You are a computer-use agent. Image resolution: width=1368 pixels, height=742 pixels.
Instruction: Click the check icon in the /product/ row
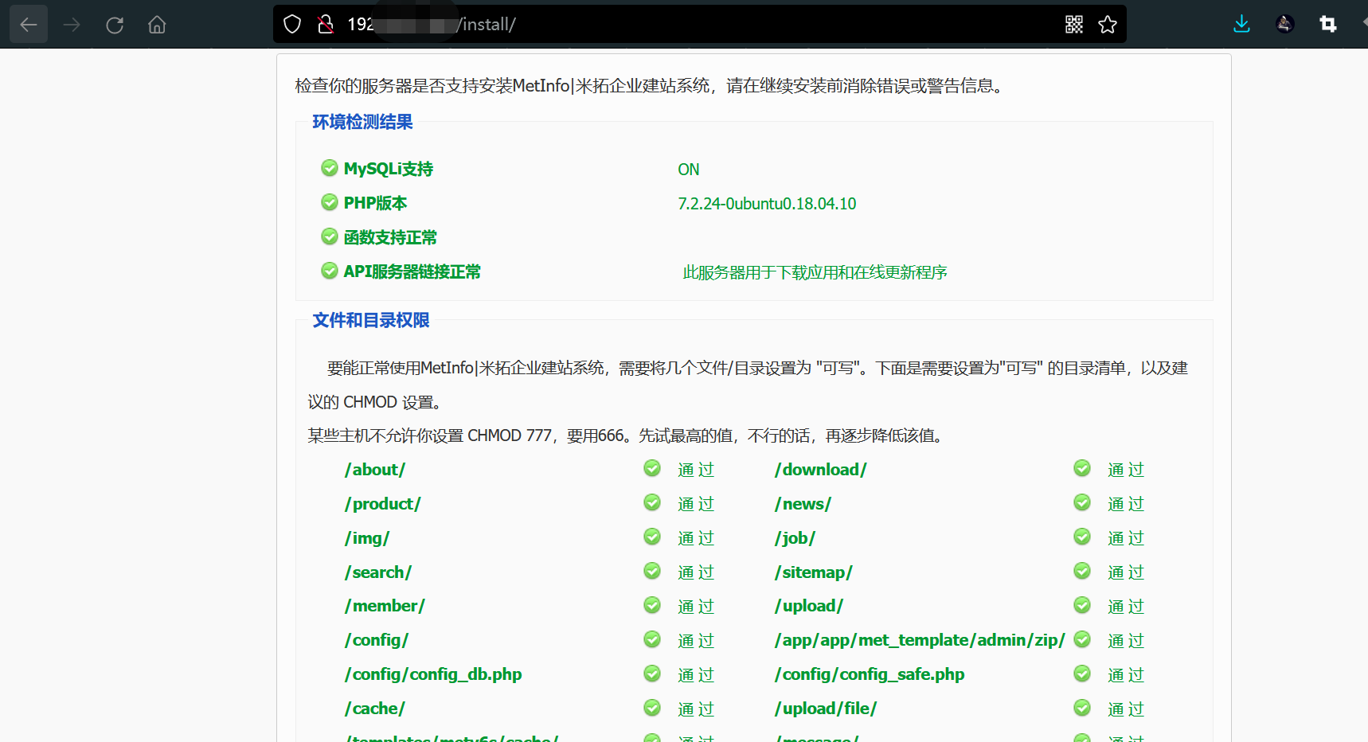click(x=652, y=502)
